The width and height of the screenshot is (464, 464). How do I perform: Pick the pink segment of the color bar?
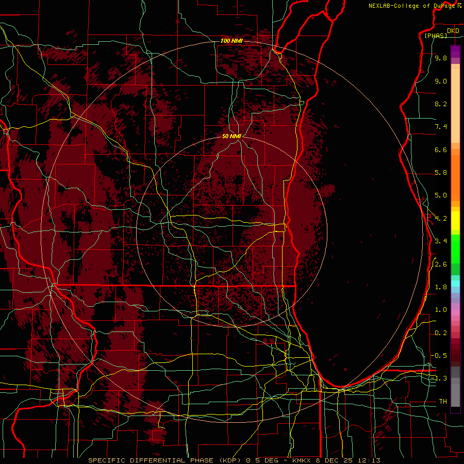tap(455, 312)
